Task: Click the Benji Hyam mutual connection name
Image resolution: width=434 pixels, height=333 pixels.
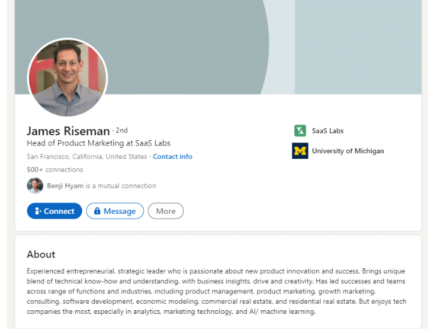Action: pos(65,186)
